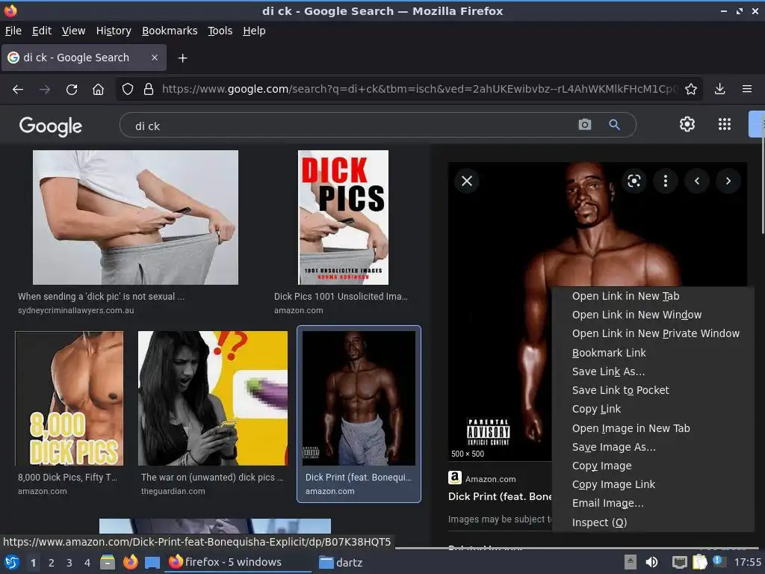Choose Open Link in New Window
Viewport: 765px width, 574px height.
click(x=653, y=315)
